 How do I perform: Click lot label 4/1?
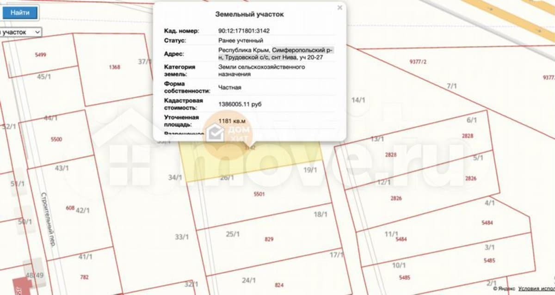pyautogui.click(x=490, y=203)
